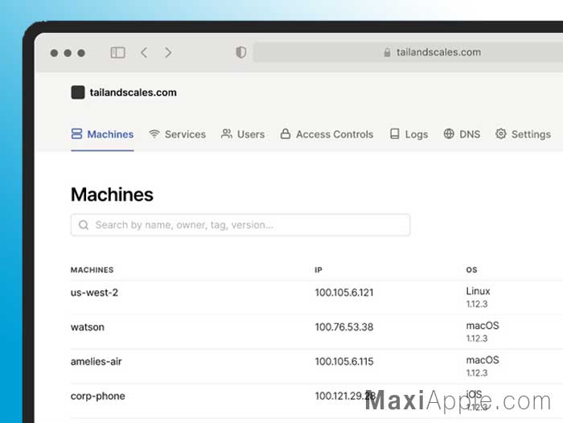Screen dimensions: 563x423
Task: Open the amelies-air machine
Action: (x=97, y=362)
